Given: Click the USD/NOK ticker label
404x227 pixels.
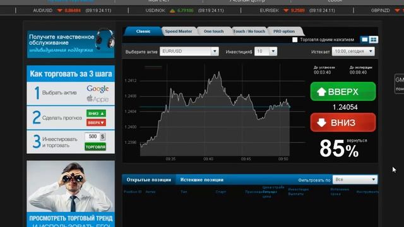Looking at the screenshot, I should pos(155,11).
